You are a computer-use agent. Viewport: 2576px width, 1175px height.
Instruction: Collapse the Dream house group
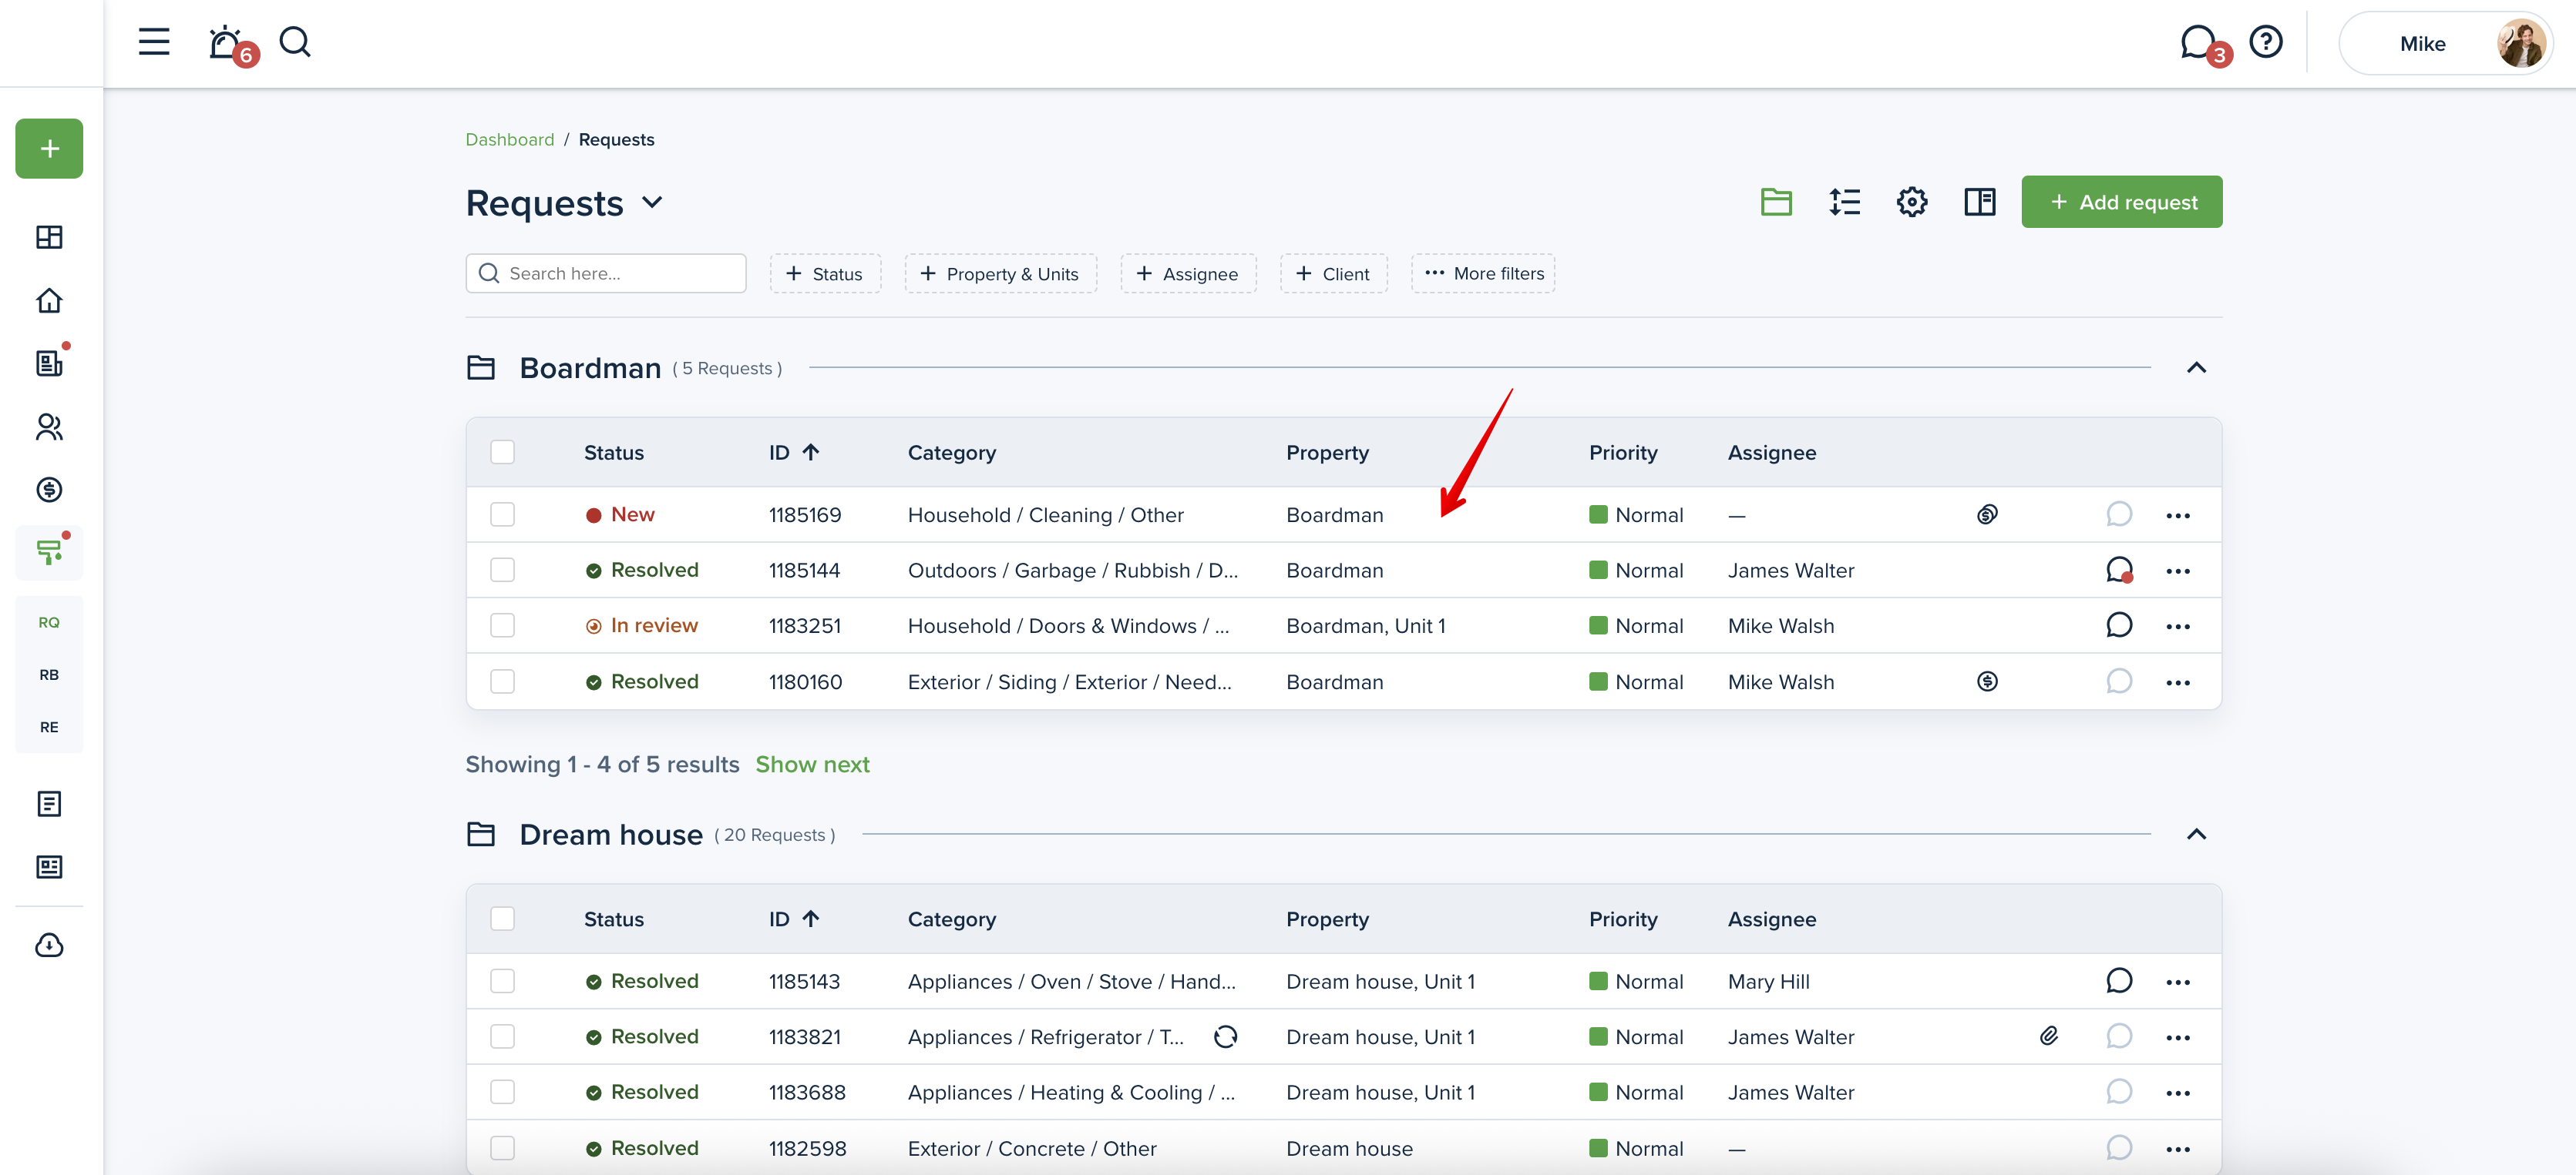[2196, 835]
